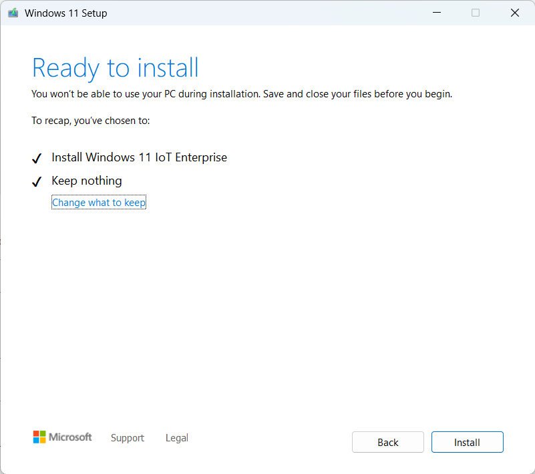Select the Keep nothing option text
This screenshot has width=535, height=474.
click(x=86, y=181)
